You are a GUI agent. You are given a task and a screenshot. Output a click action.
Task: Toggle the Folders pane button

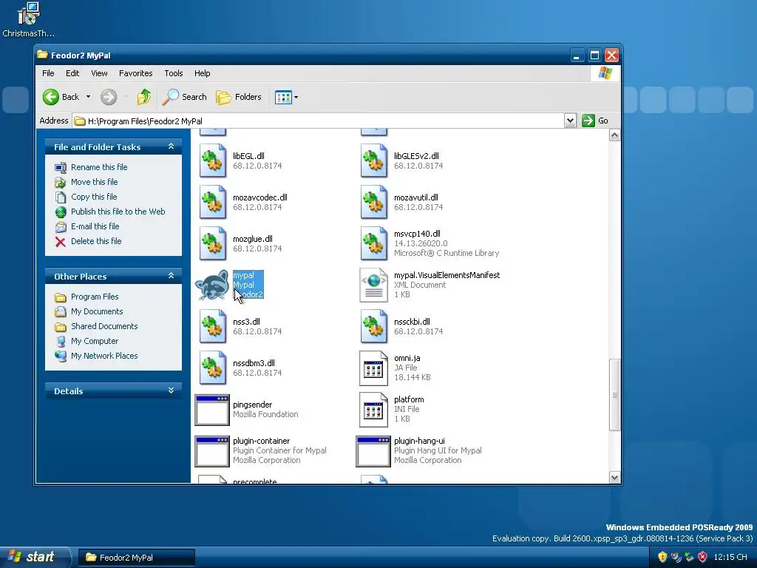tap(239, 97)
